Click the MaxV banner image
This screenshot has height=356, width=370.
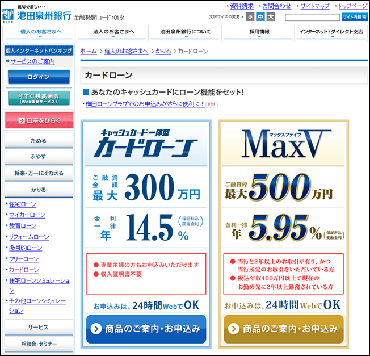coord(283,144)
